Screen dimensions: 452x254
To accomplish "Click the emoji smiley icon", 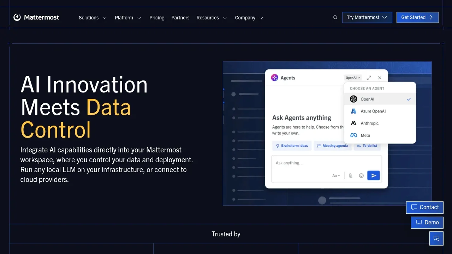I will click(361, 175).
